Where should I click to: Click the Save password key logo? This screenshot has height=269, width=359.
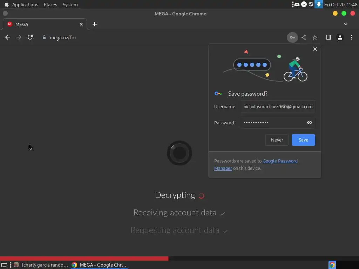(218, 94)
